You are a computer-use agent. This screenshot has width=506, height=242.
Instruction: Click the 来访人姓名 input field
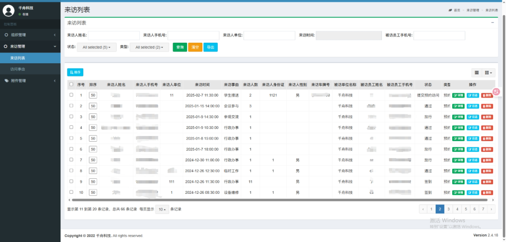114,36
